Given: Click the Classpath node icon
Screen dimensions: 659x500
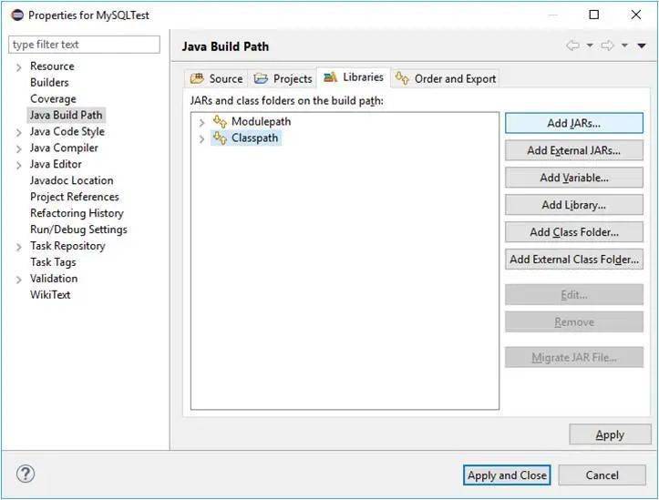Looking at the screenshot, I should point(220,138).
